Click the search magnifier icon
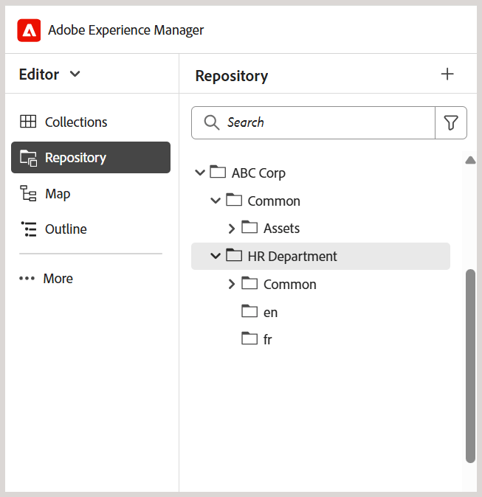Image resolution: width=482 pixels, height=497 pixels. pyautogui.click(x=212, y=122)
